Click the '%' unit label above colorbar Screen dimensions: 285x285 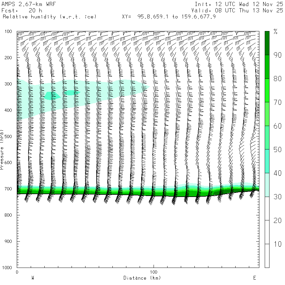coord(275,32)
